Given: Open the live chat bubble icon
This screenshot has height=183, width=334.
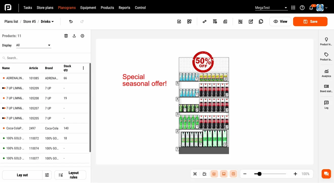Looking at the screenshot, I should pyautogui.click(x=326, y=174).
